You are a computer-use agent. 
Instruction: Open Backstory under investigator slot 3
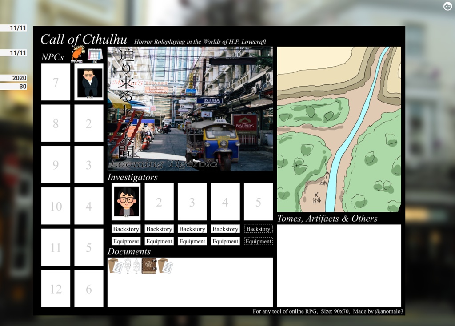click(192, 229)
